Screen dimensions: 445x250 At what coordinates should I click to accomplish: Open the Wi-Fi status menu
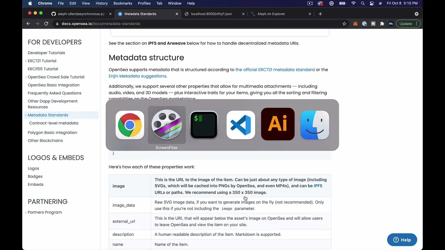pos(354,3)
